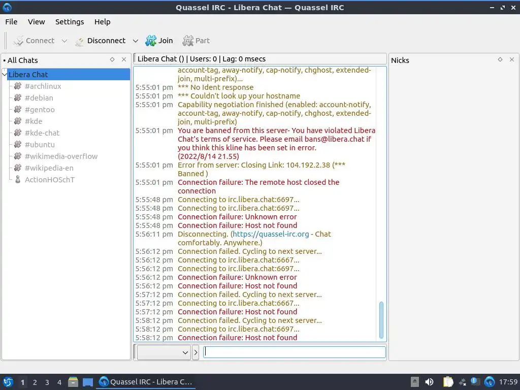Open the quassel-irc.org link

click(x=271, y=234)
